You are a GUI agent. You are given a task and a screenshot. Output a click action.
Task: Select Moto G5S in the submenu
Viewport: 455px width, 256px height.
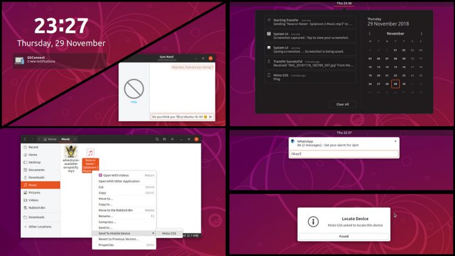click(x=169, y=234)
